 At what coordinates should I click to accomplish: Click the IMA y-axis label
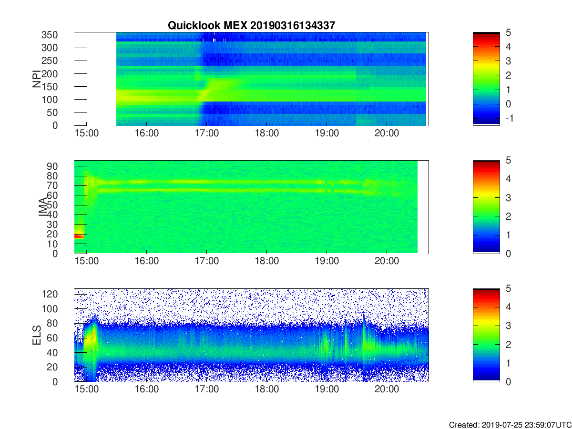[x=42, y=207]
